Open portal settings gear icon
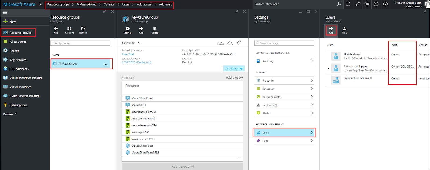The width and height of the screenshot is (430, 170). [367, 4]
